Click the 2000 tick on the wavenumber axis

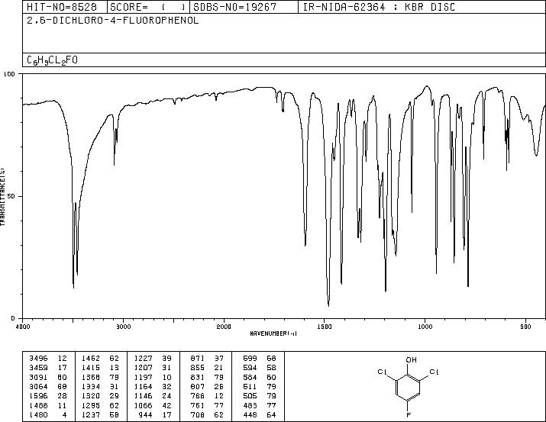click(224, 327)
